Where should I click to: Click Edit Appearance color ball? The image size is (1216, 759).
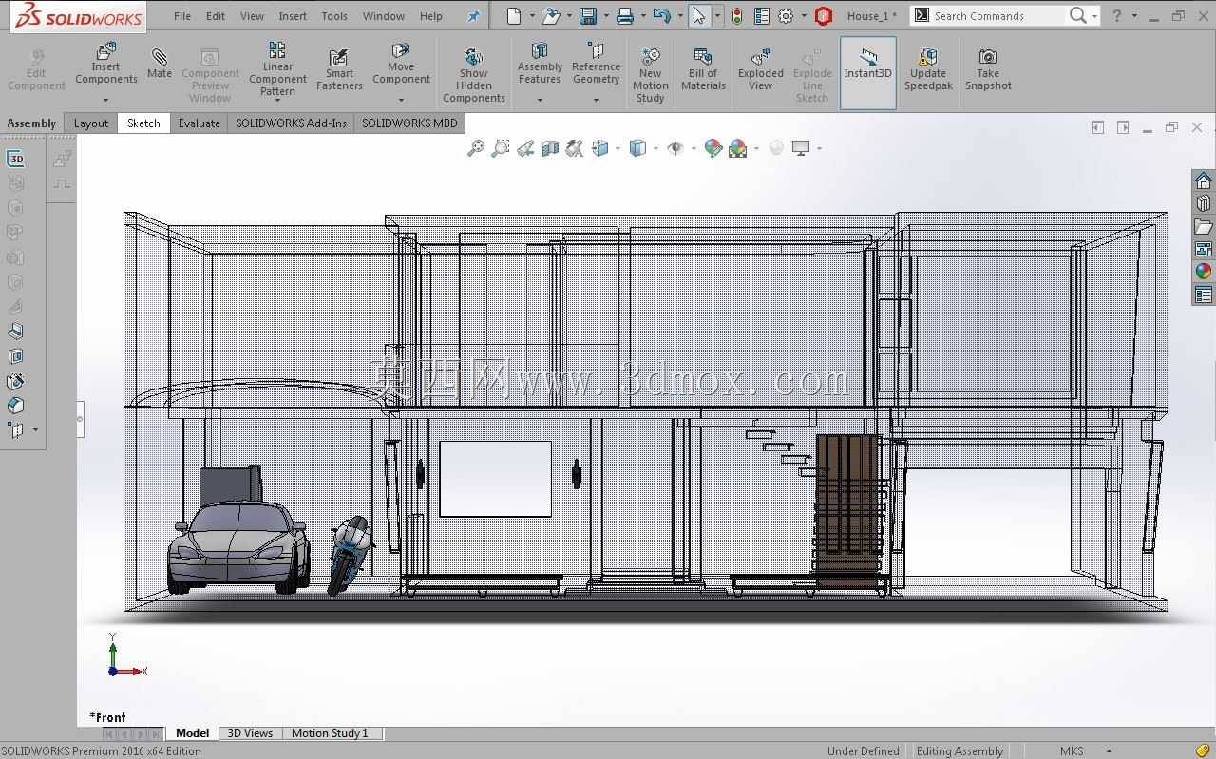click(x=712, y=148)
